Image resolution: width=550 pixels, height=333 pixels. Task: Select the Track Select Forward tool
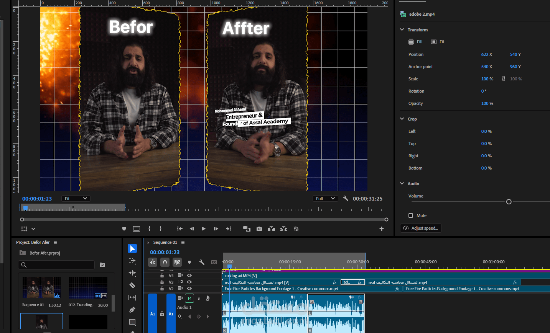[132, 261]
